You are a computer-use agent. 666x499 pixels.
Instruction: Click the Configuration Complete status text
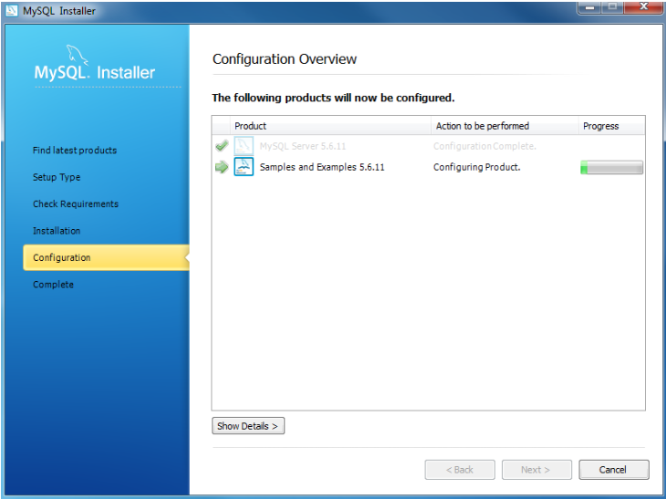(x=484, y=146)
